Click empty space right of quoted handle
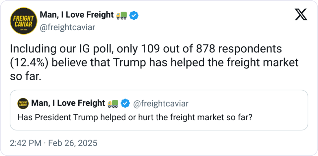Screen dimensions: 318x156 tap(246, 104)
